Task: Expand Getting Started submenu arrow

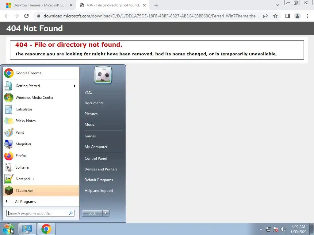Action: click(75, 86)
